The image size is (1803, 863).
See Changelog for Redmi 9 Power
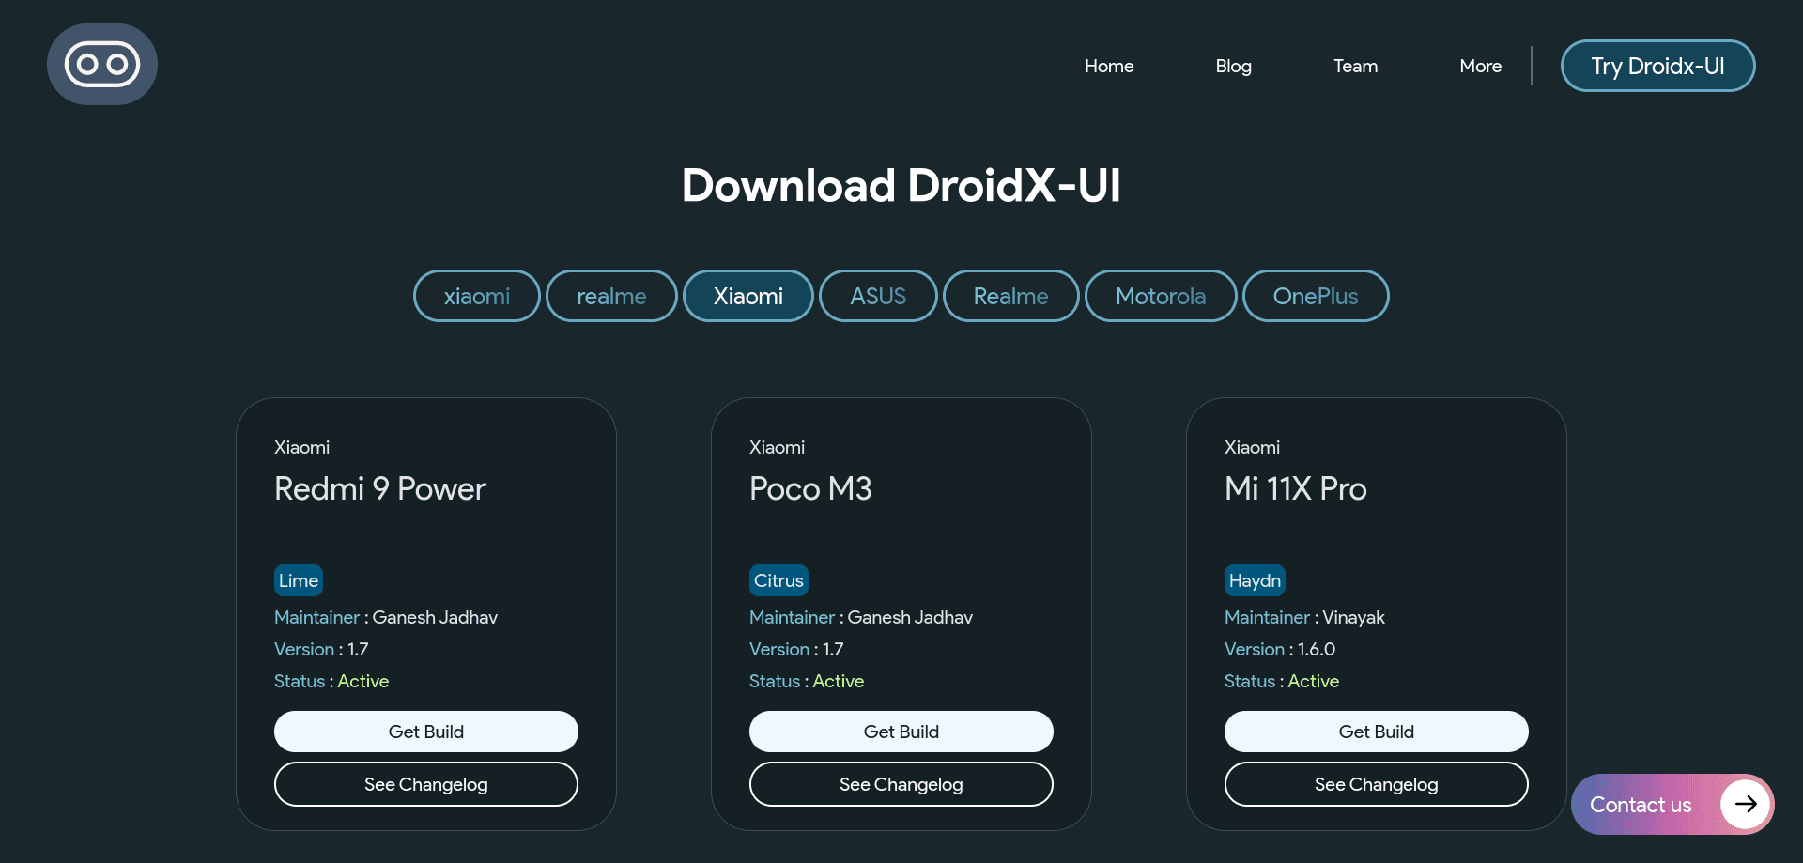click(x=425, y=784)
